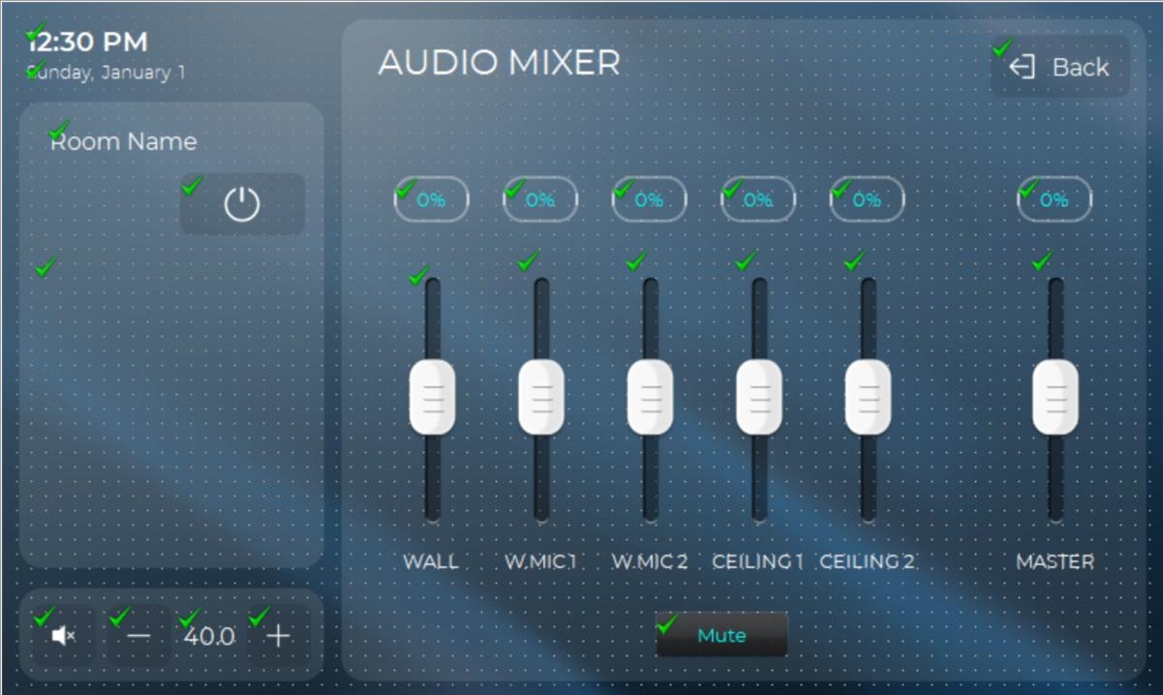Click the 0% value above W.MIC 1
This screenshot has height=695, width=1163.
click(x=540, y=199)
